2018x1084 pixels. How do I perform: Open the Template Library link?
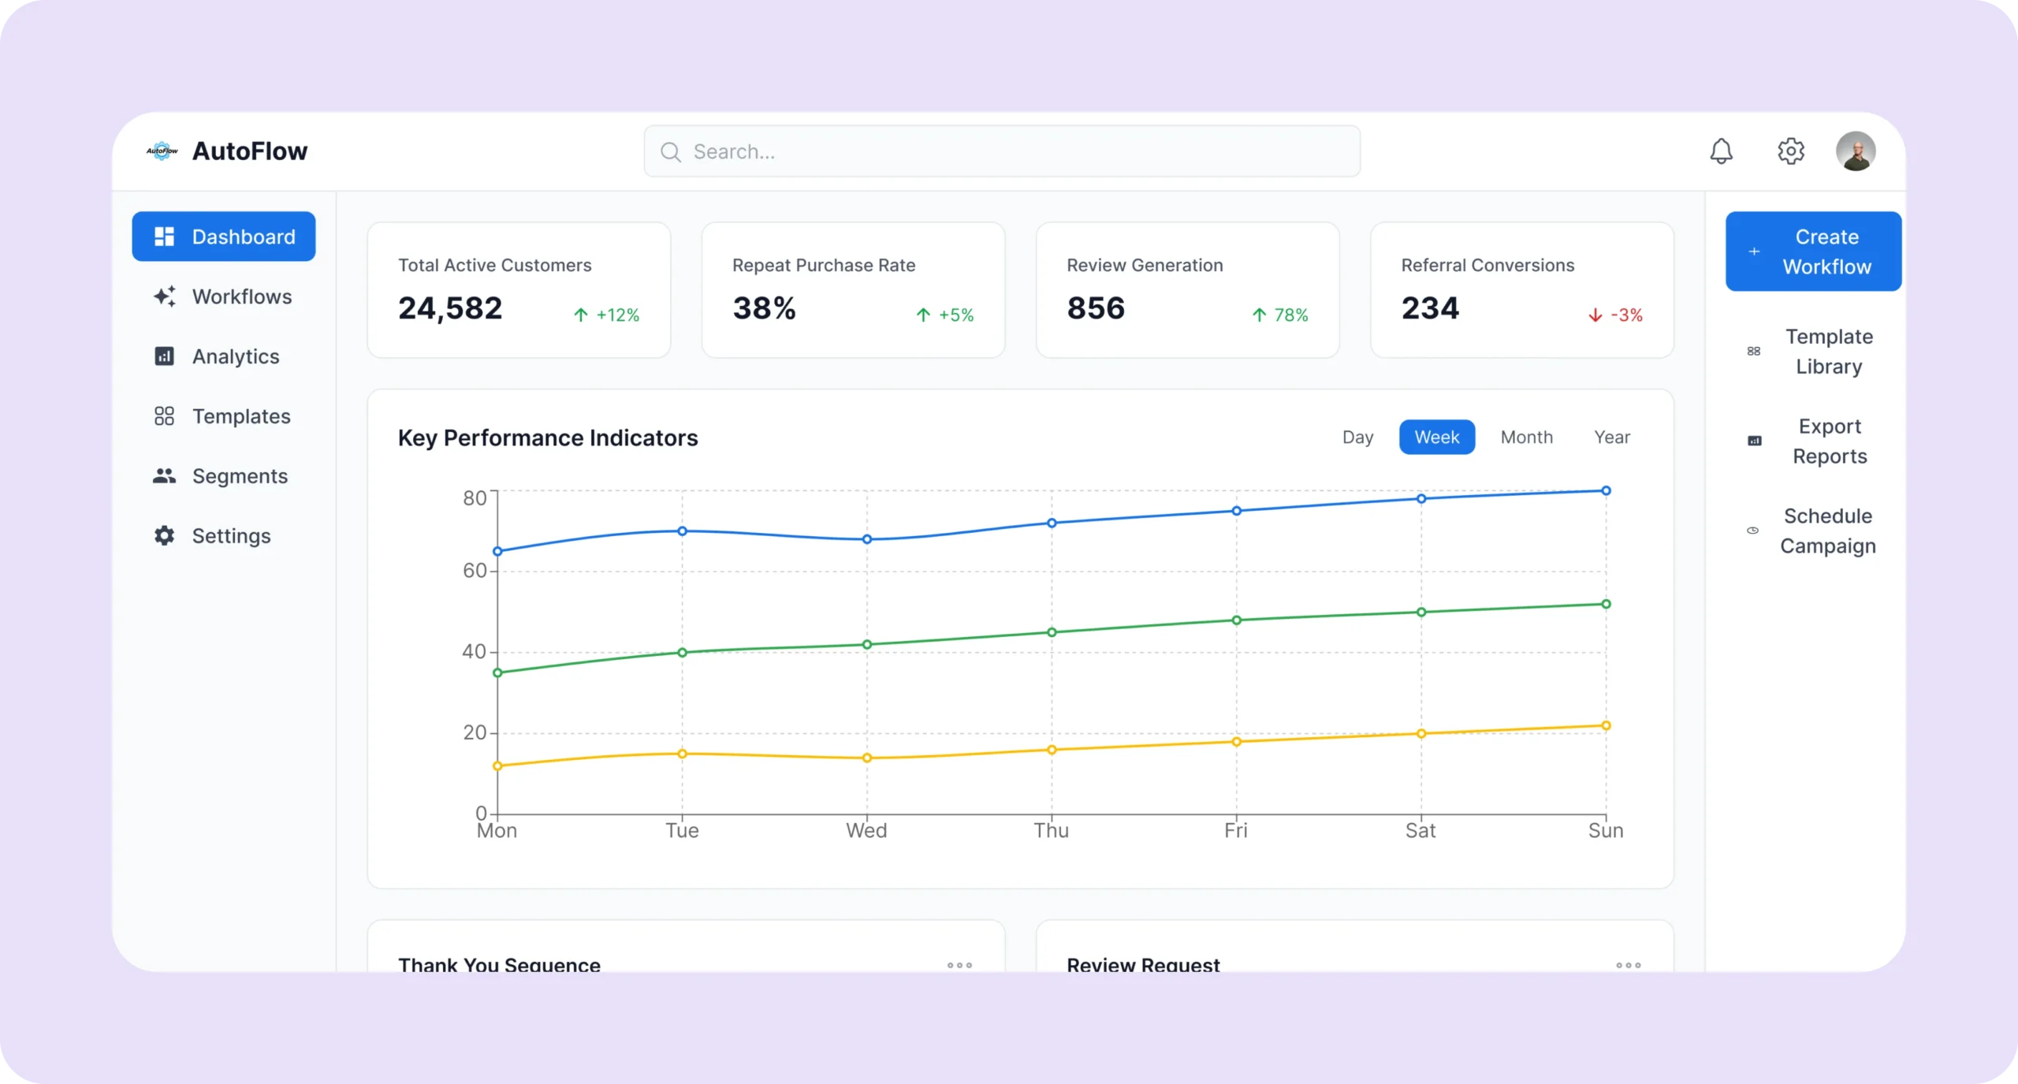1828,352
